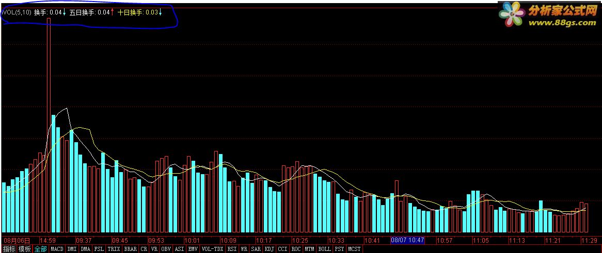
Task: Click the 11:13 time axis label
Action: pos(517,240)
